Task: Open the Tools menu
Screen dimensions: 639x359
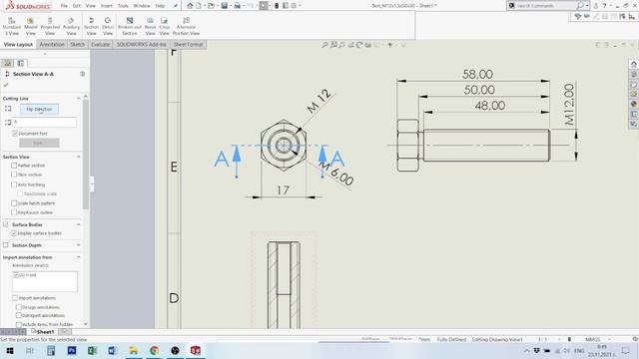Action: (123, 6)
